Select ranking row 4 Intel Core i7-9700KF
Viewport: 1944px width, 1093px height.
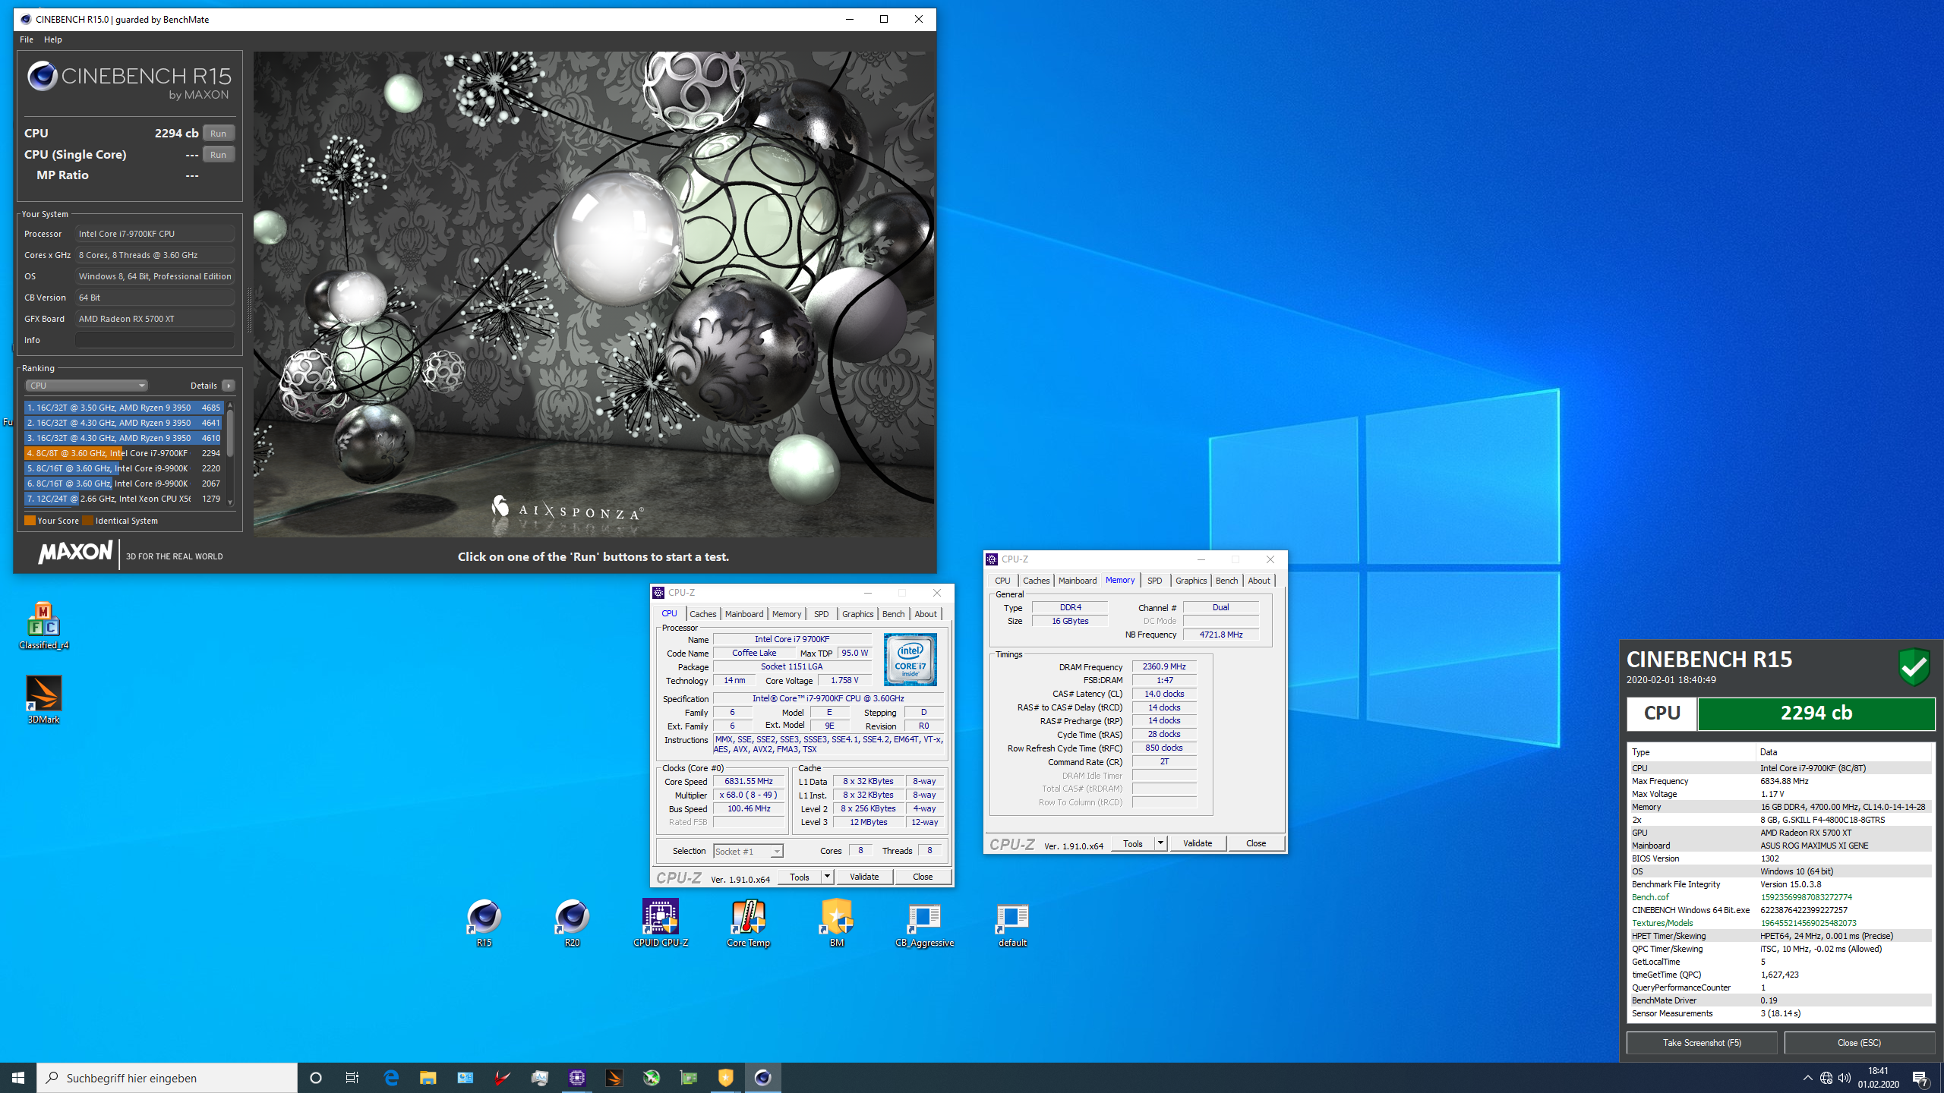(123, 453)
